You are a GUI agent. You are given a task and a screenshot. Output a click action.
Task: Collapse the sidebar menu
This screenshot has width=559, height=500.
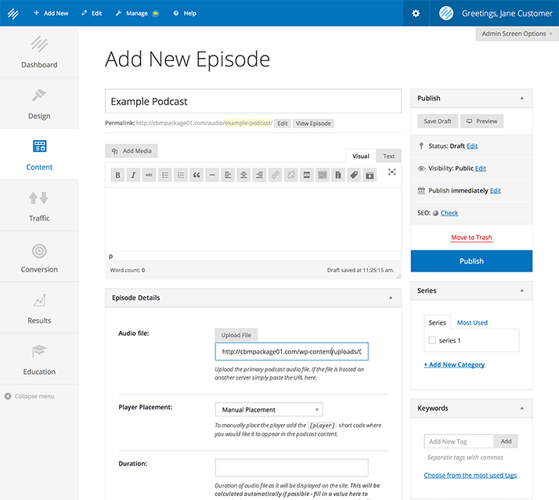tap(30, 396)
